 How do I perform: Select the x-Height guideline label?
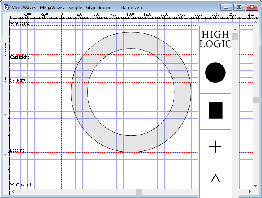click(x=18, y=80)
